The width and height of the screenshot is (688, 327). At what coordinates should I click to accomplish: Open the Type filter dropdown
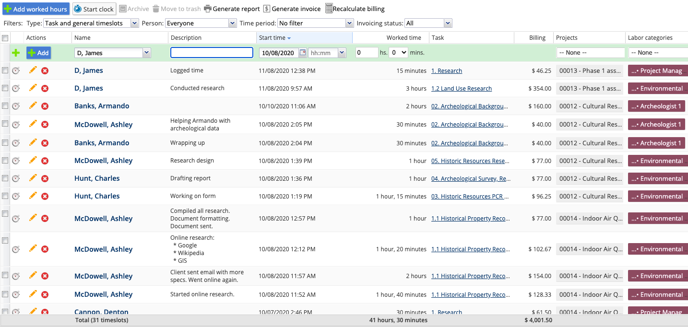91,23
